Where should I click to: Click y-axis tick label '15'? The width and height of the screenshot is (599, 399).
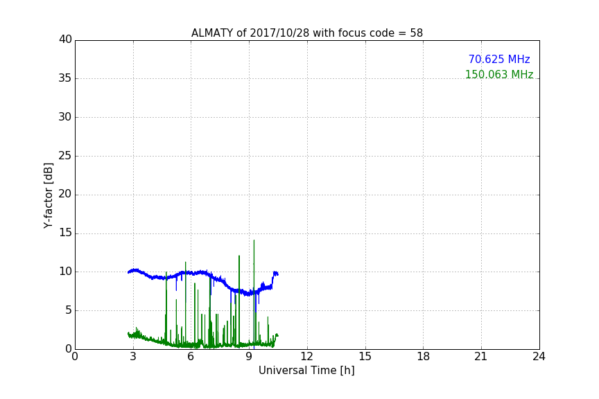(65, 233)
